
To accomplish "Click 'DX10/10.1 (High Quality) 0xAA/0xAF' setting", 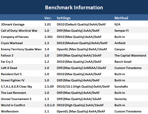I will pyautogui.click(x=83, y=87).
